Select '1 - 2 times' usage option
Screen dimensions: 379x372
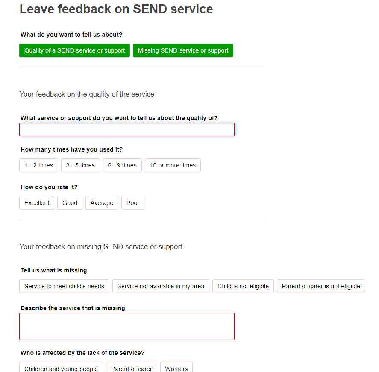click(39, 165)
